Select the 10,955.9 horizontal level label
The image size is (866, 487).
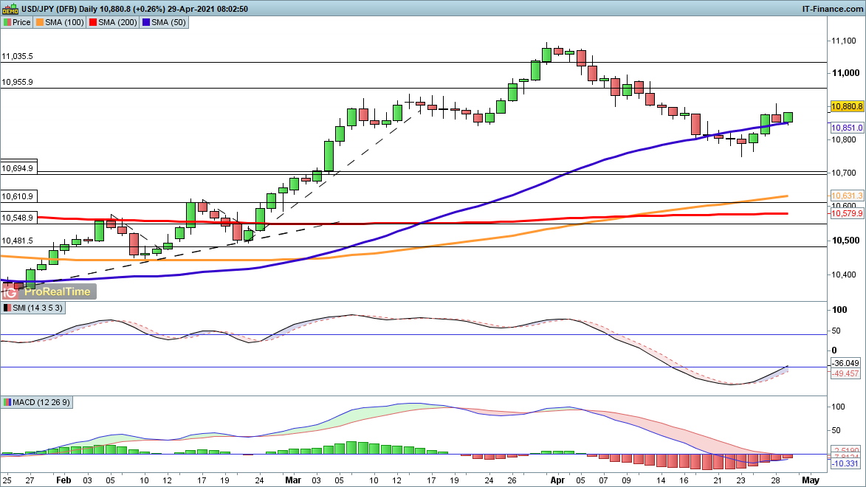pos(17,83)
